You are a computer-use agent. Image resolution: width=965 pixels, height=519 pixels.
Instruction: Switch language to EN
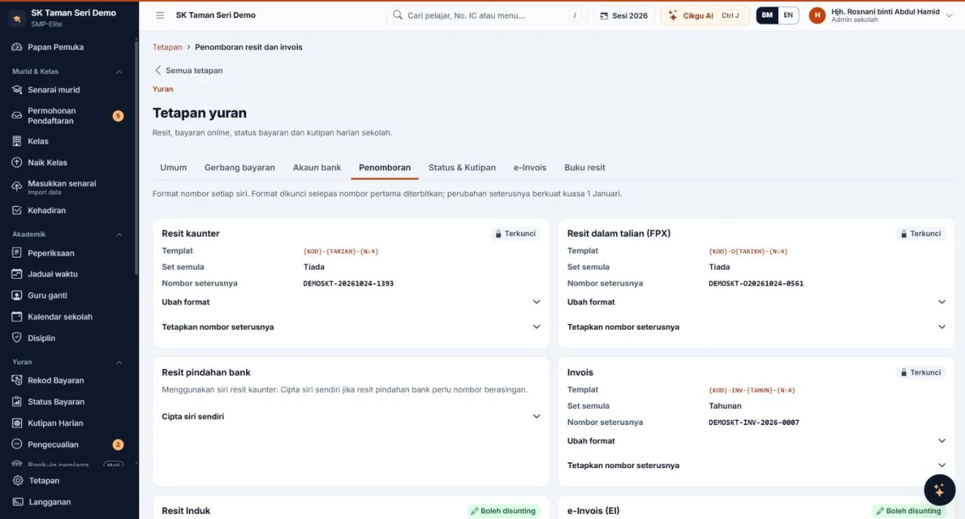788,15
